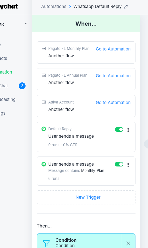Image resolution: width=148 pixels, height=248 pixels.
Task: Add a new trigger with + New Trigger
Action: pos(86,197)
